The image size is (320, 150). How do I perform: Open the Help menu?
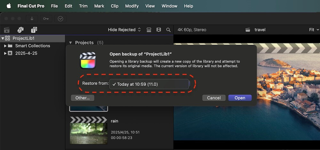click(188, 6)
